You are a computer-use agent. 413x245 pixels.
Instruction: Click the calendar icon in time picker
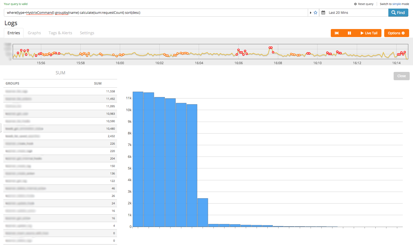pos(323,13)
